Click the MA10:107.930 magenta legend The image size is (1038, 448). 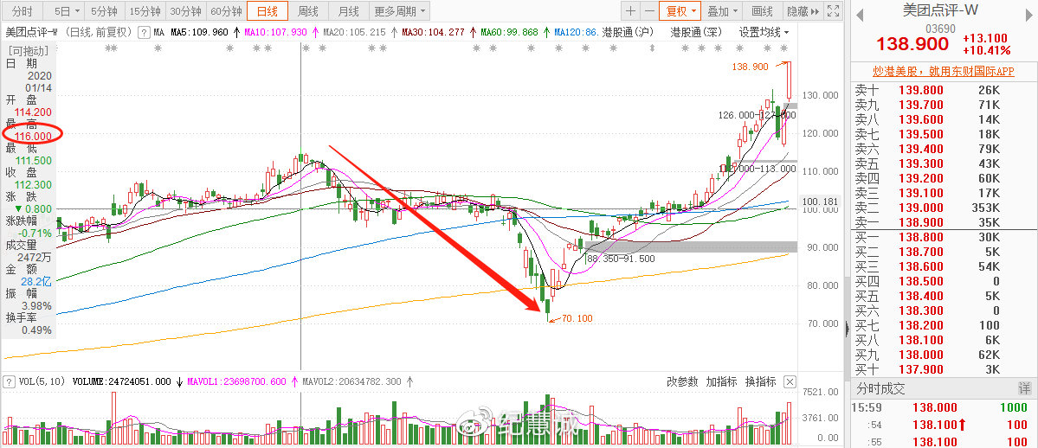pyautogui.click(x=275, y=32)
